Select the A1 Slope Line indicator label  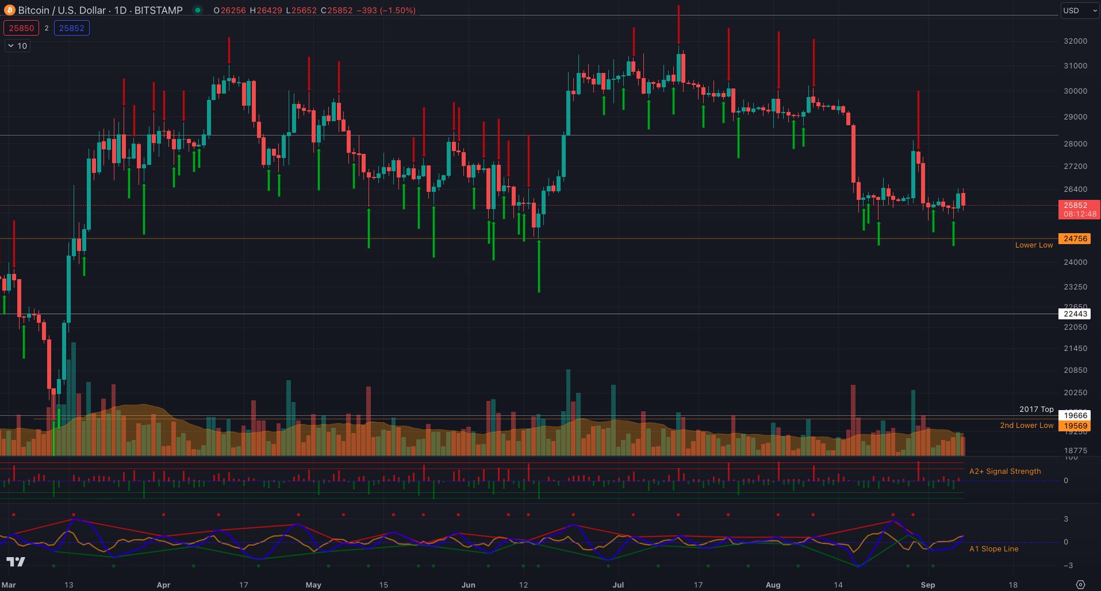click(993, 548)
